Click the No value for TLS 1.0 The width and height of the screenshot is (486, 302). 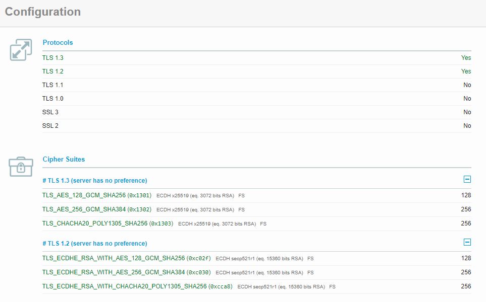click(x=467, y=99)
